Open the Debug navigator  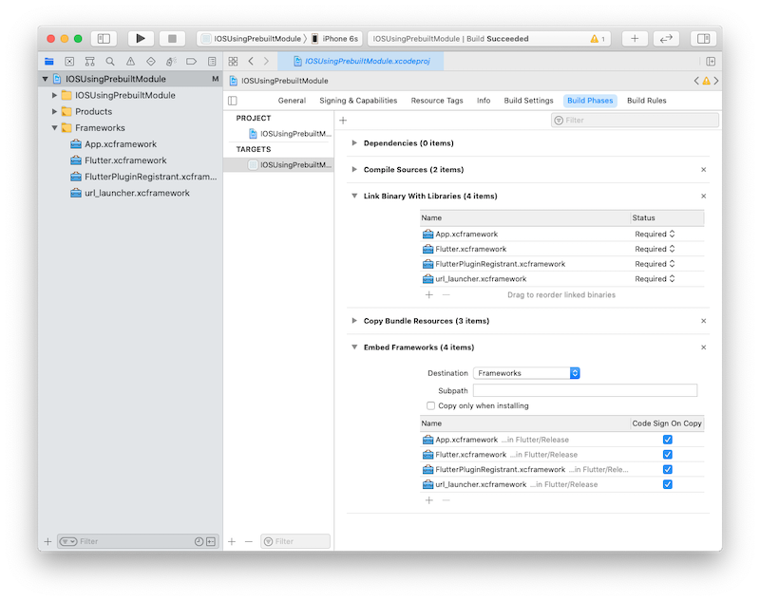(171, 61)
